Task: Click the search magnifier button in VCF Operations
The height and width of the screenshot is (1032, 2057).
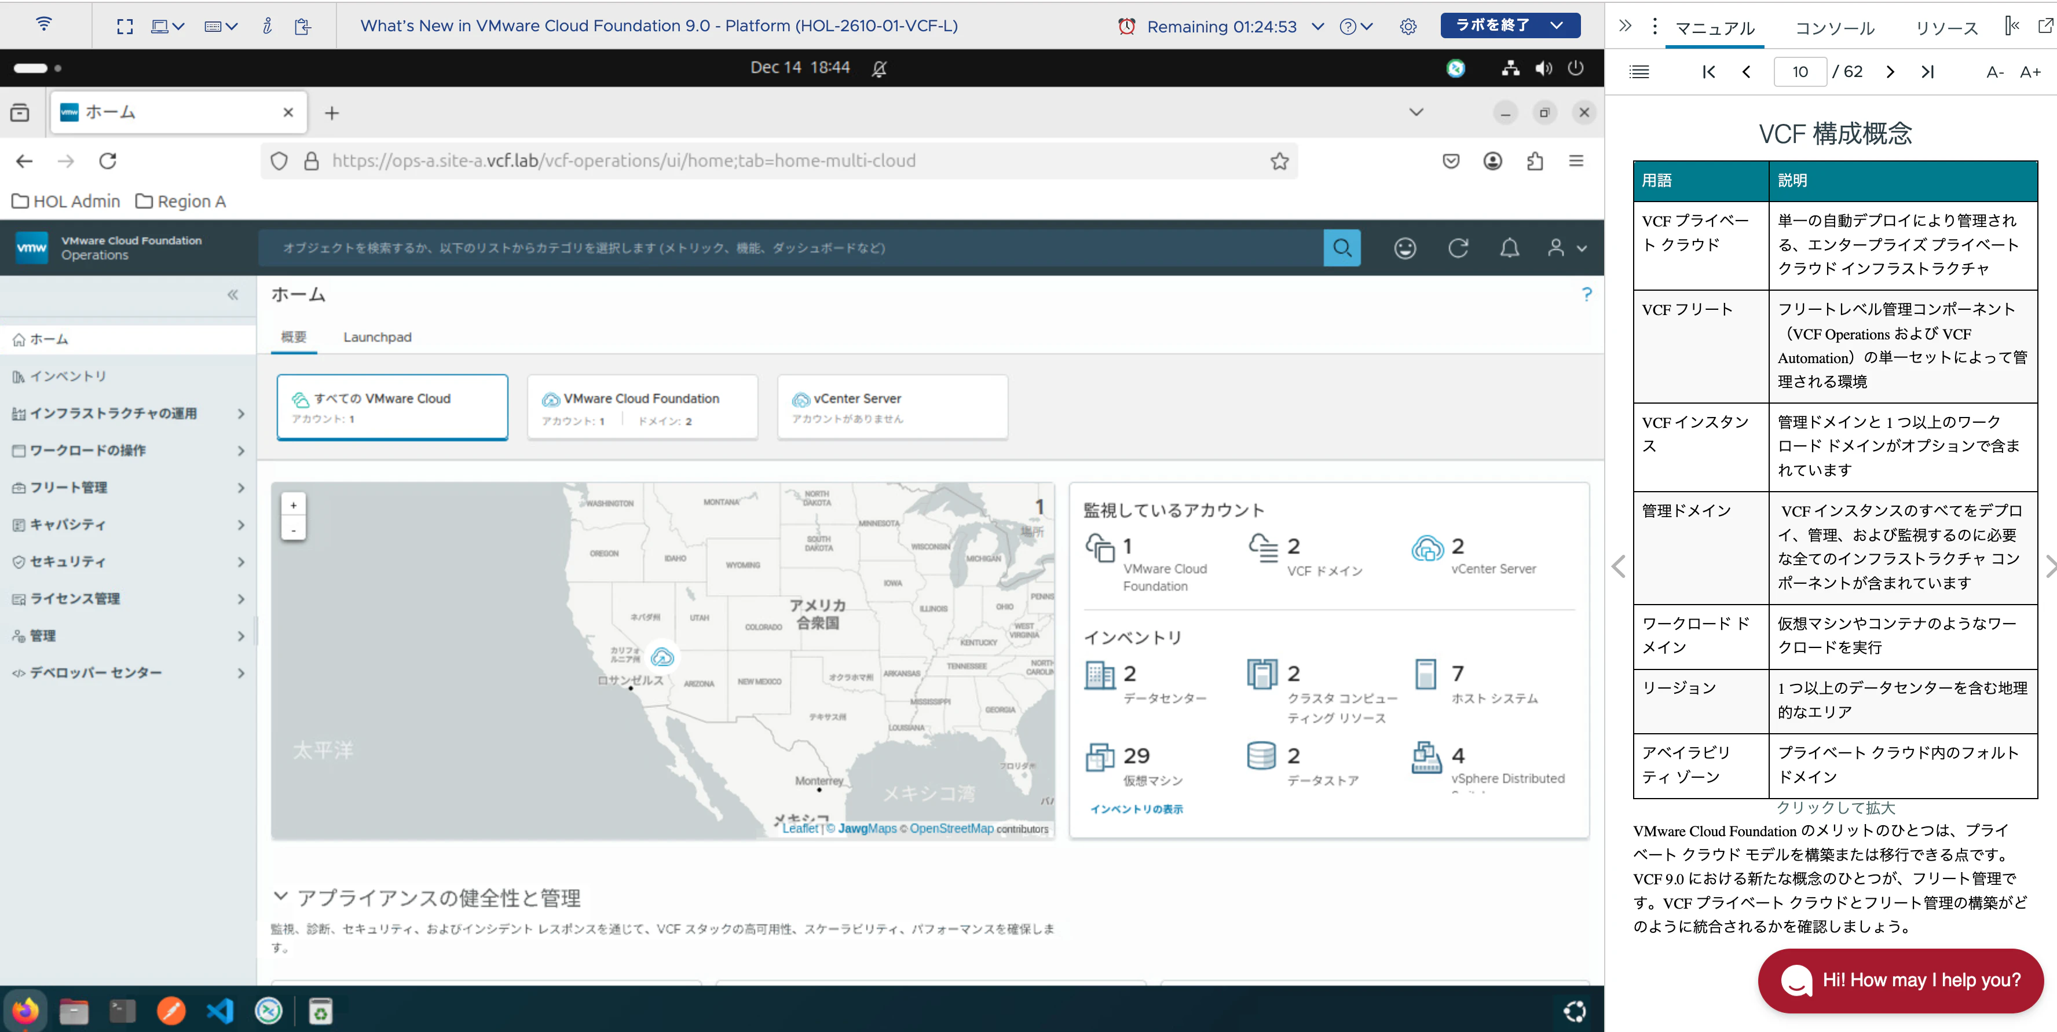Action: point(1342,248)
